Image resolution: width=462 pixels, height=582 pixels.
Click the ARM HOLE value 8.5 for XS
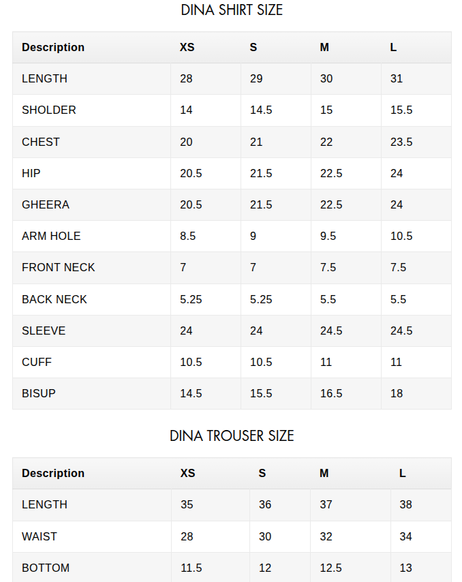point(188,236)
